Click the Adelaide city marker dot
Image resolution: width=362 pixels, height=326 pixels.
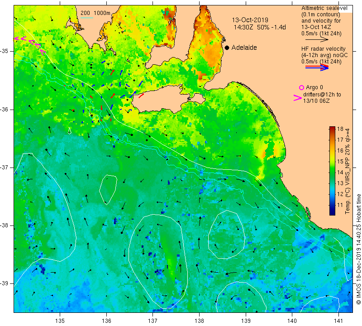click(227, 48)
